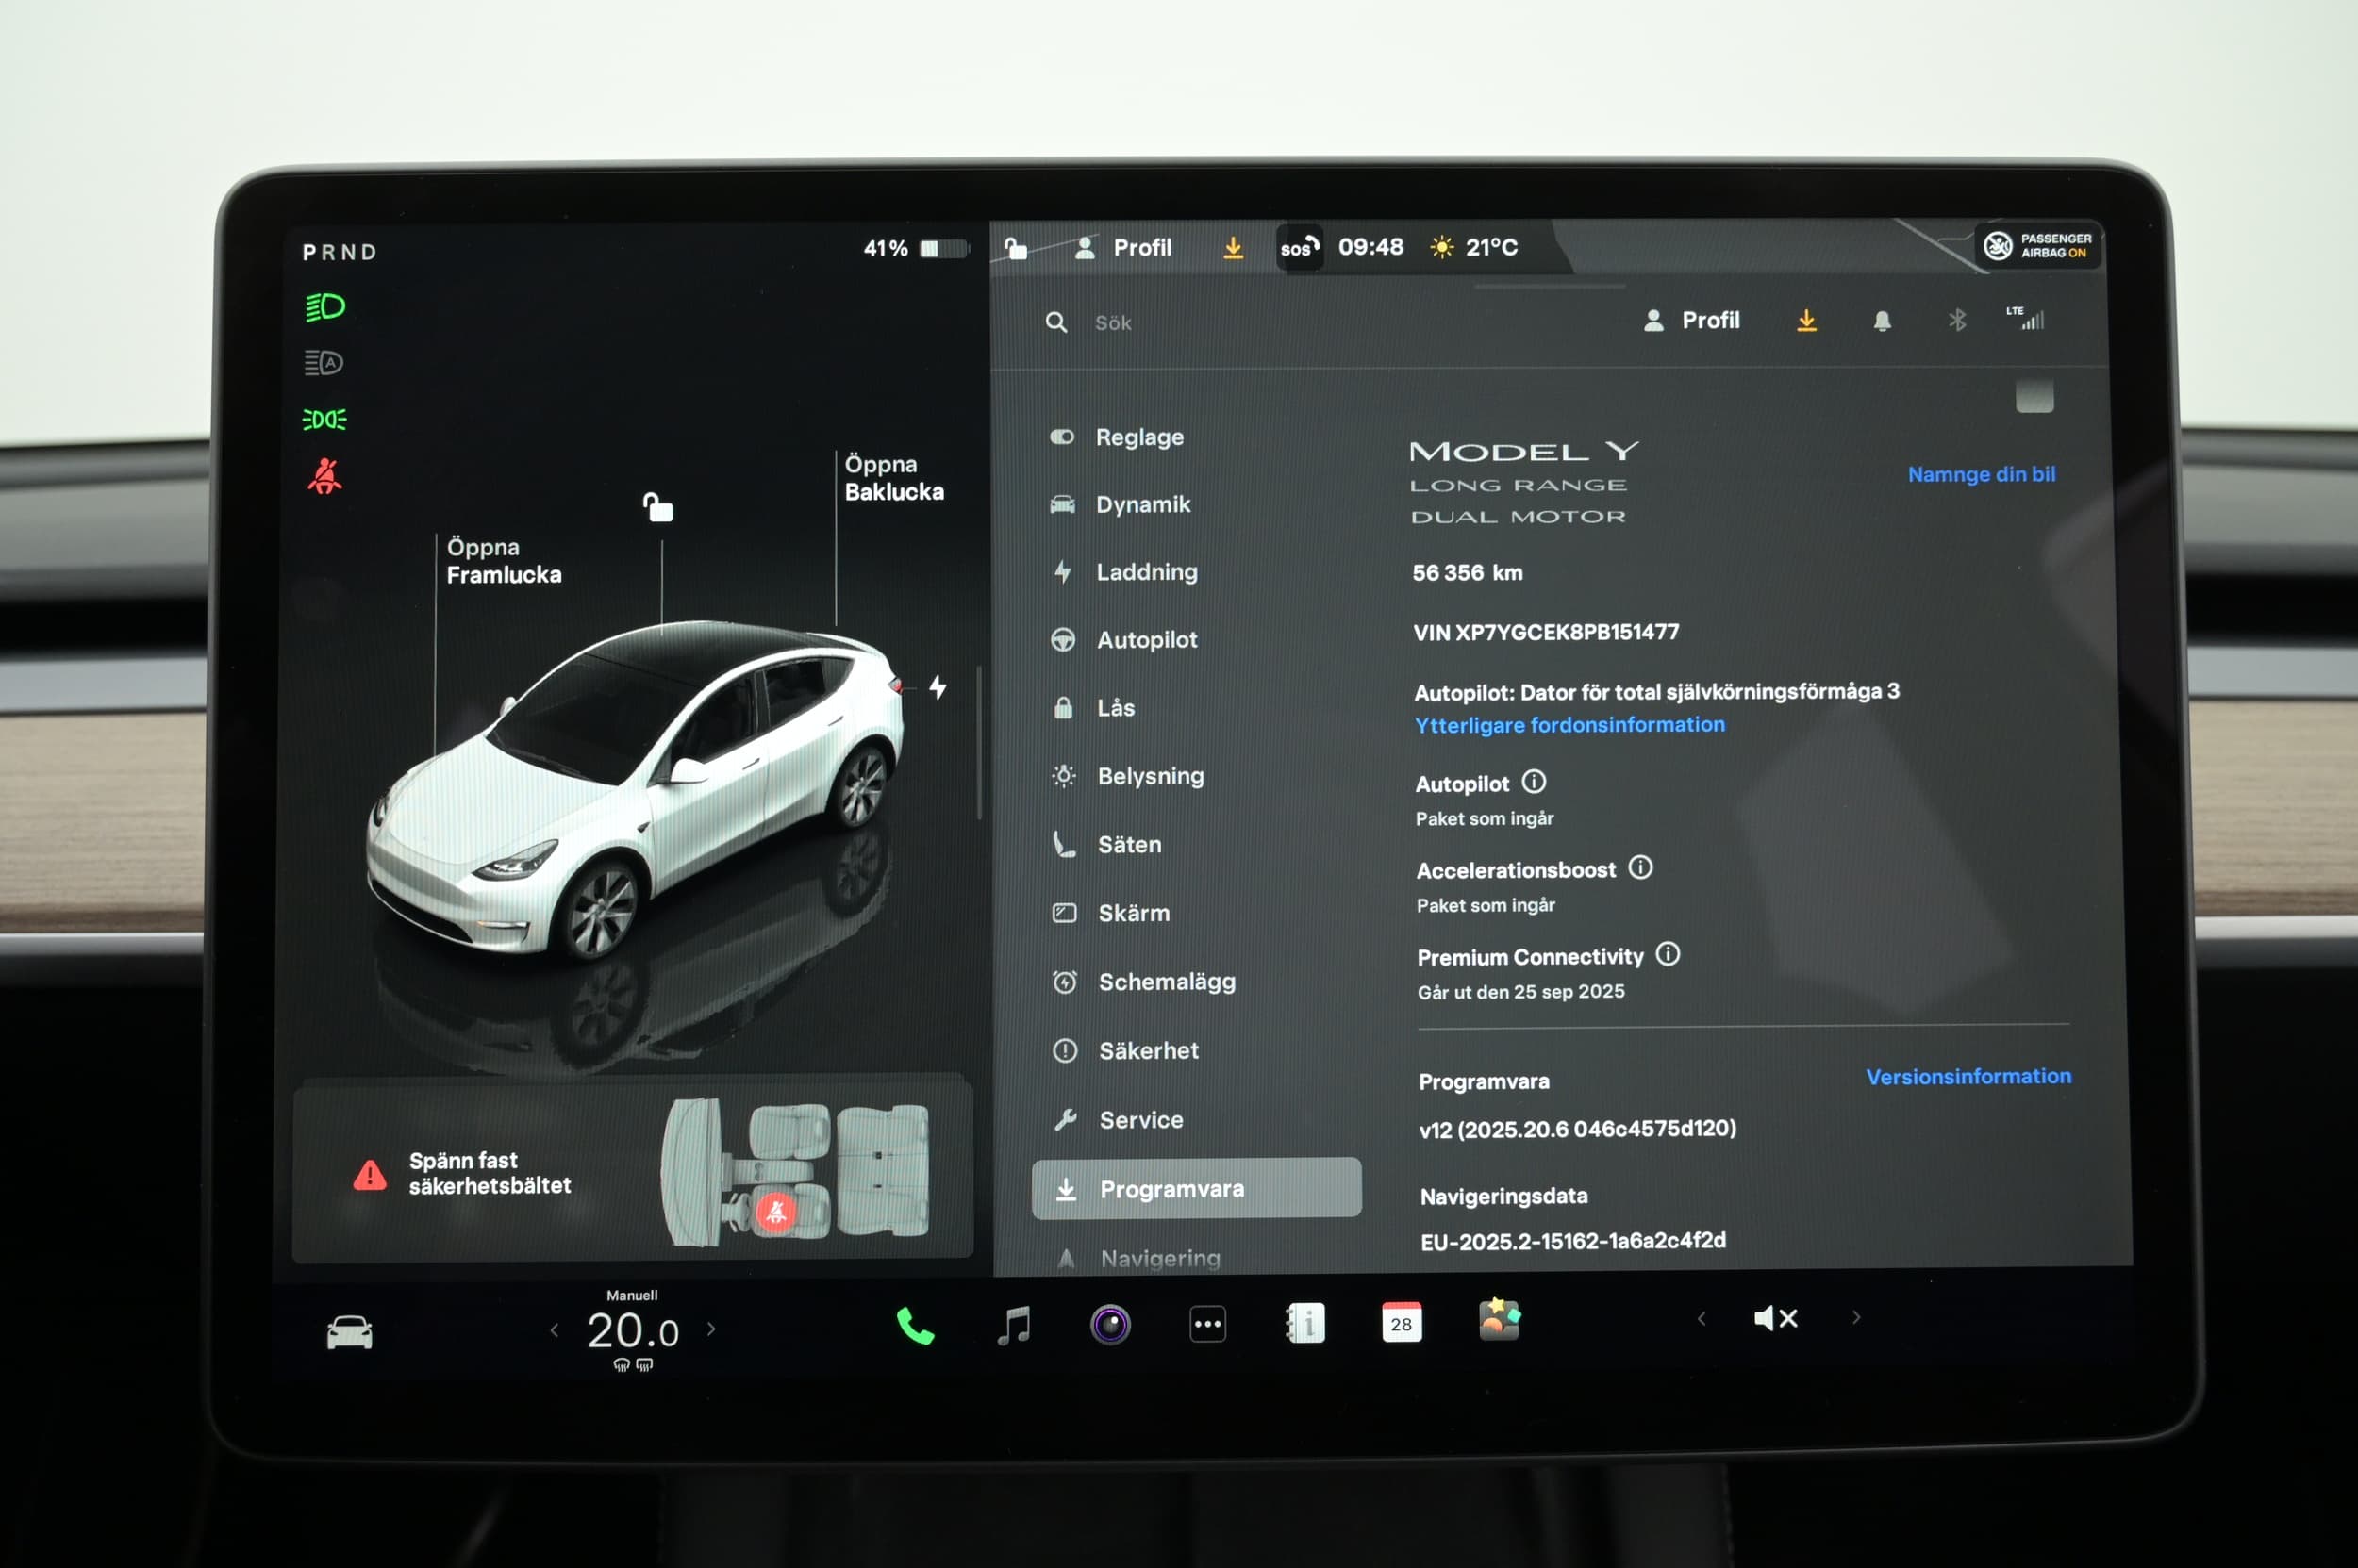Tap the top status bar padlock icon

pyautogui.click(x=1016, y=247)
